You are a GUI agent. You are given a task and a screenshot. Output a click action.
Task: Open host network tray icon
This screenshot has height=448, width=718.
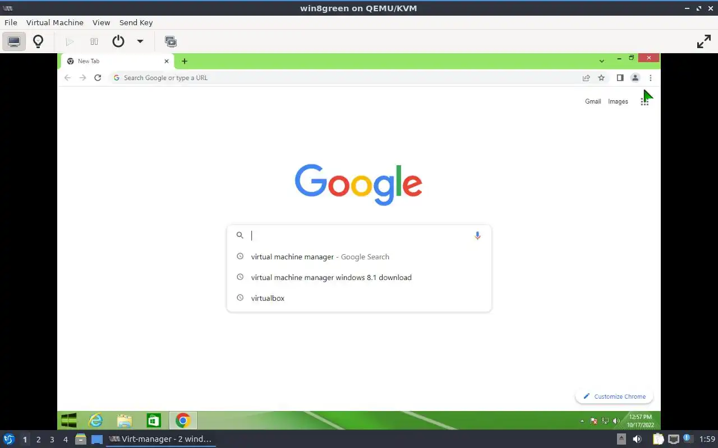click(674, 439)
